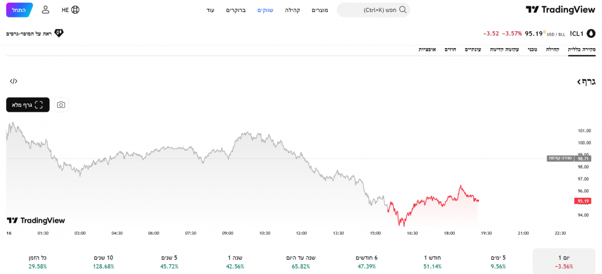The height and width of the screenshot is (274, 602).
Task: Open the עוד navigation menu
Action: click(211, 10)
